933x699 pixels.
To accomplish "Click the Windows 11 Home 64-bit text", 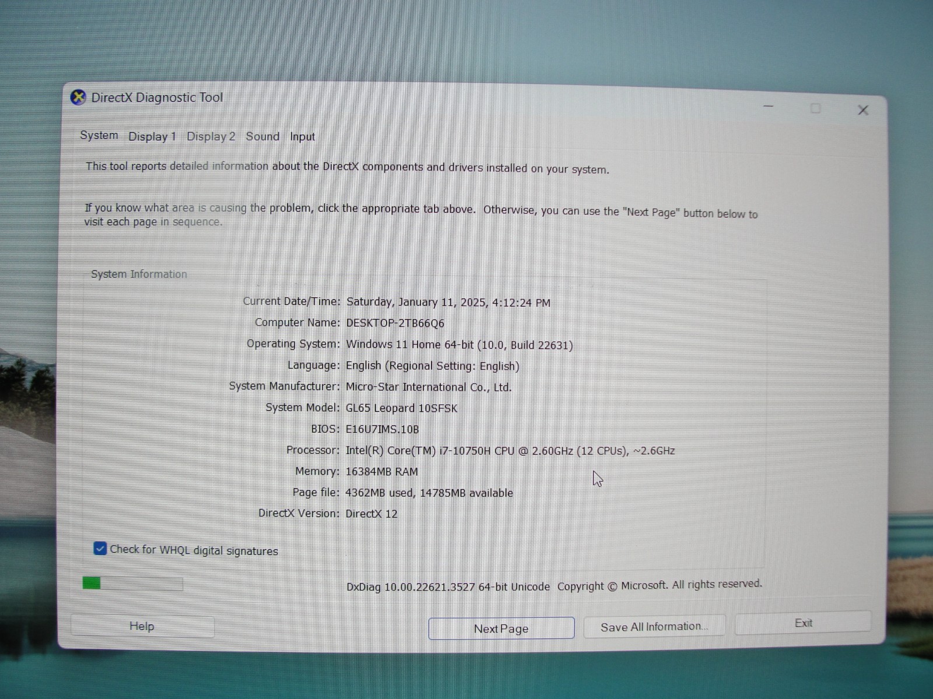I will (x=459, y=345).
